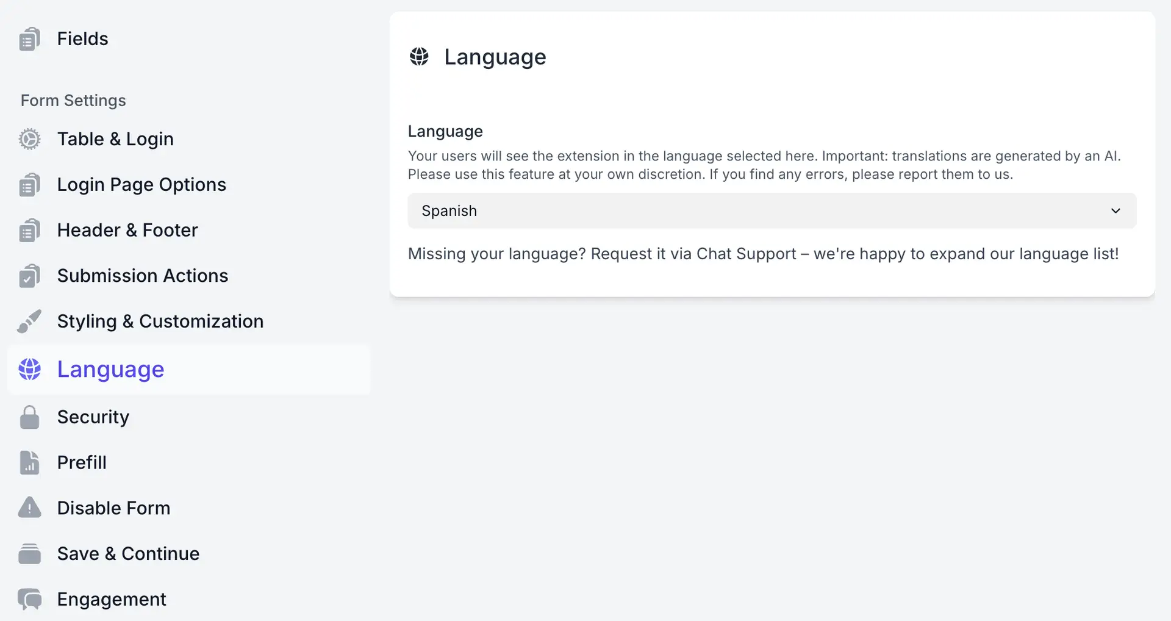Image resolution: width=1171 pixels, height=621 pixels.
Task: Open Login Page Options settings
Action: click(x=141, y=184)
